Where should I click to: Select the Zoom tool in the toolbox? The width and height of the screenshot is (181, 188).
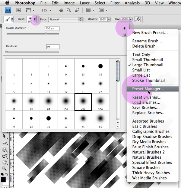coord(5,169)
